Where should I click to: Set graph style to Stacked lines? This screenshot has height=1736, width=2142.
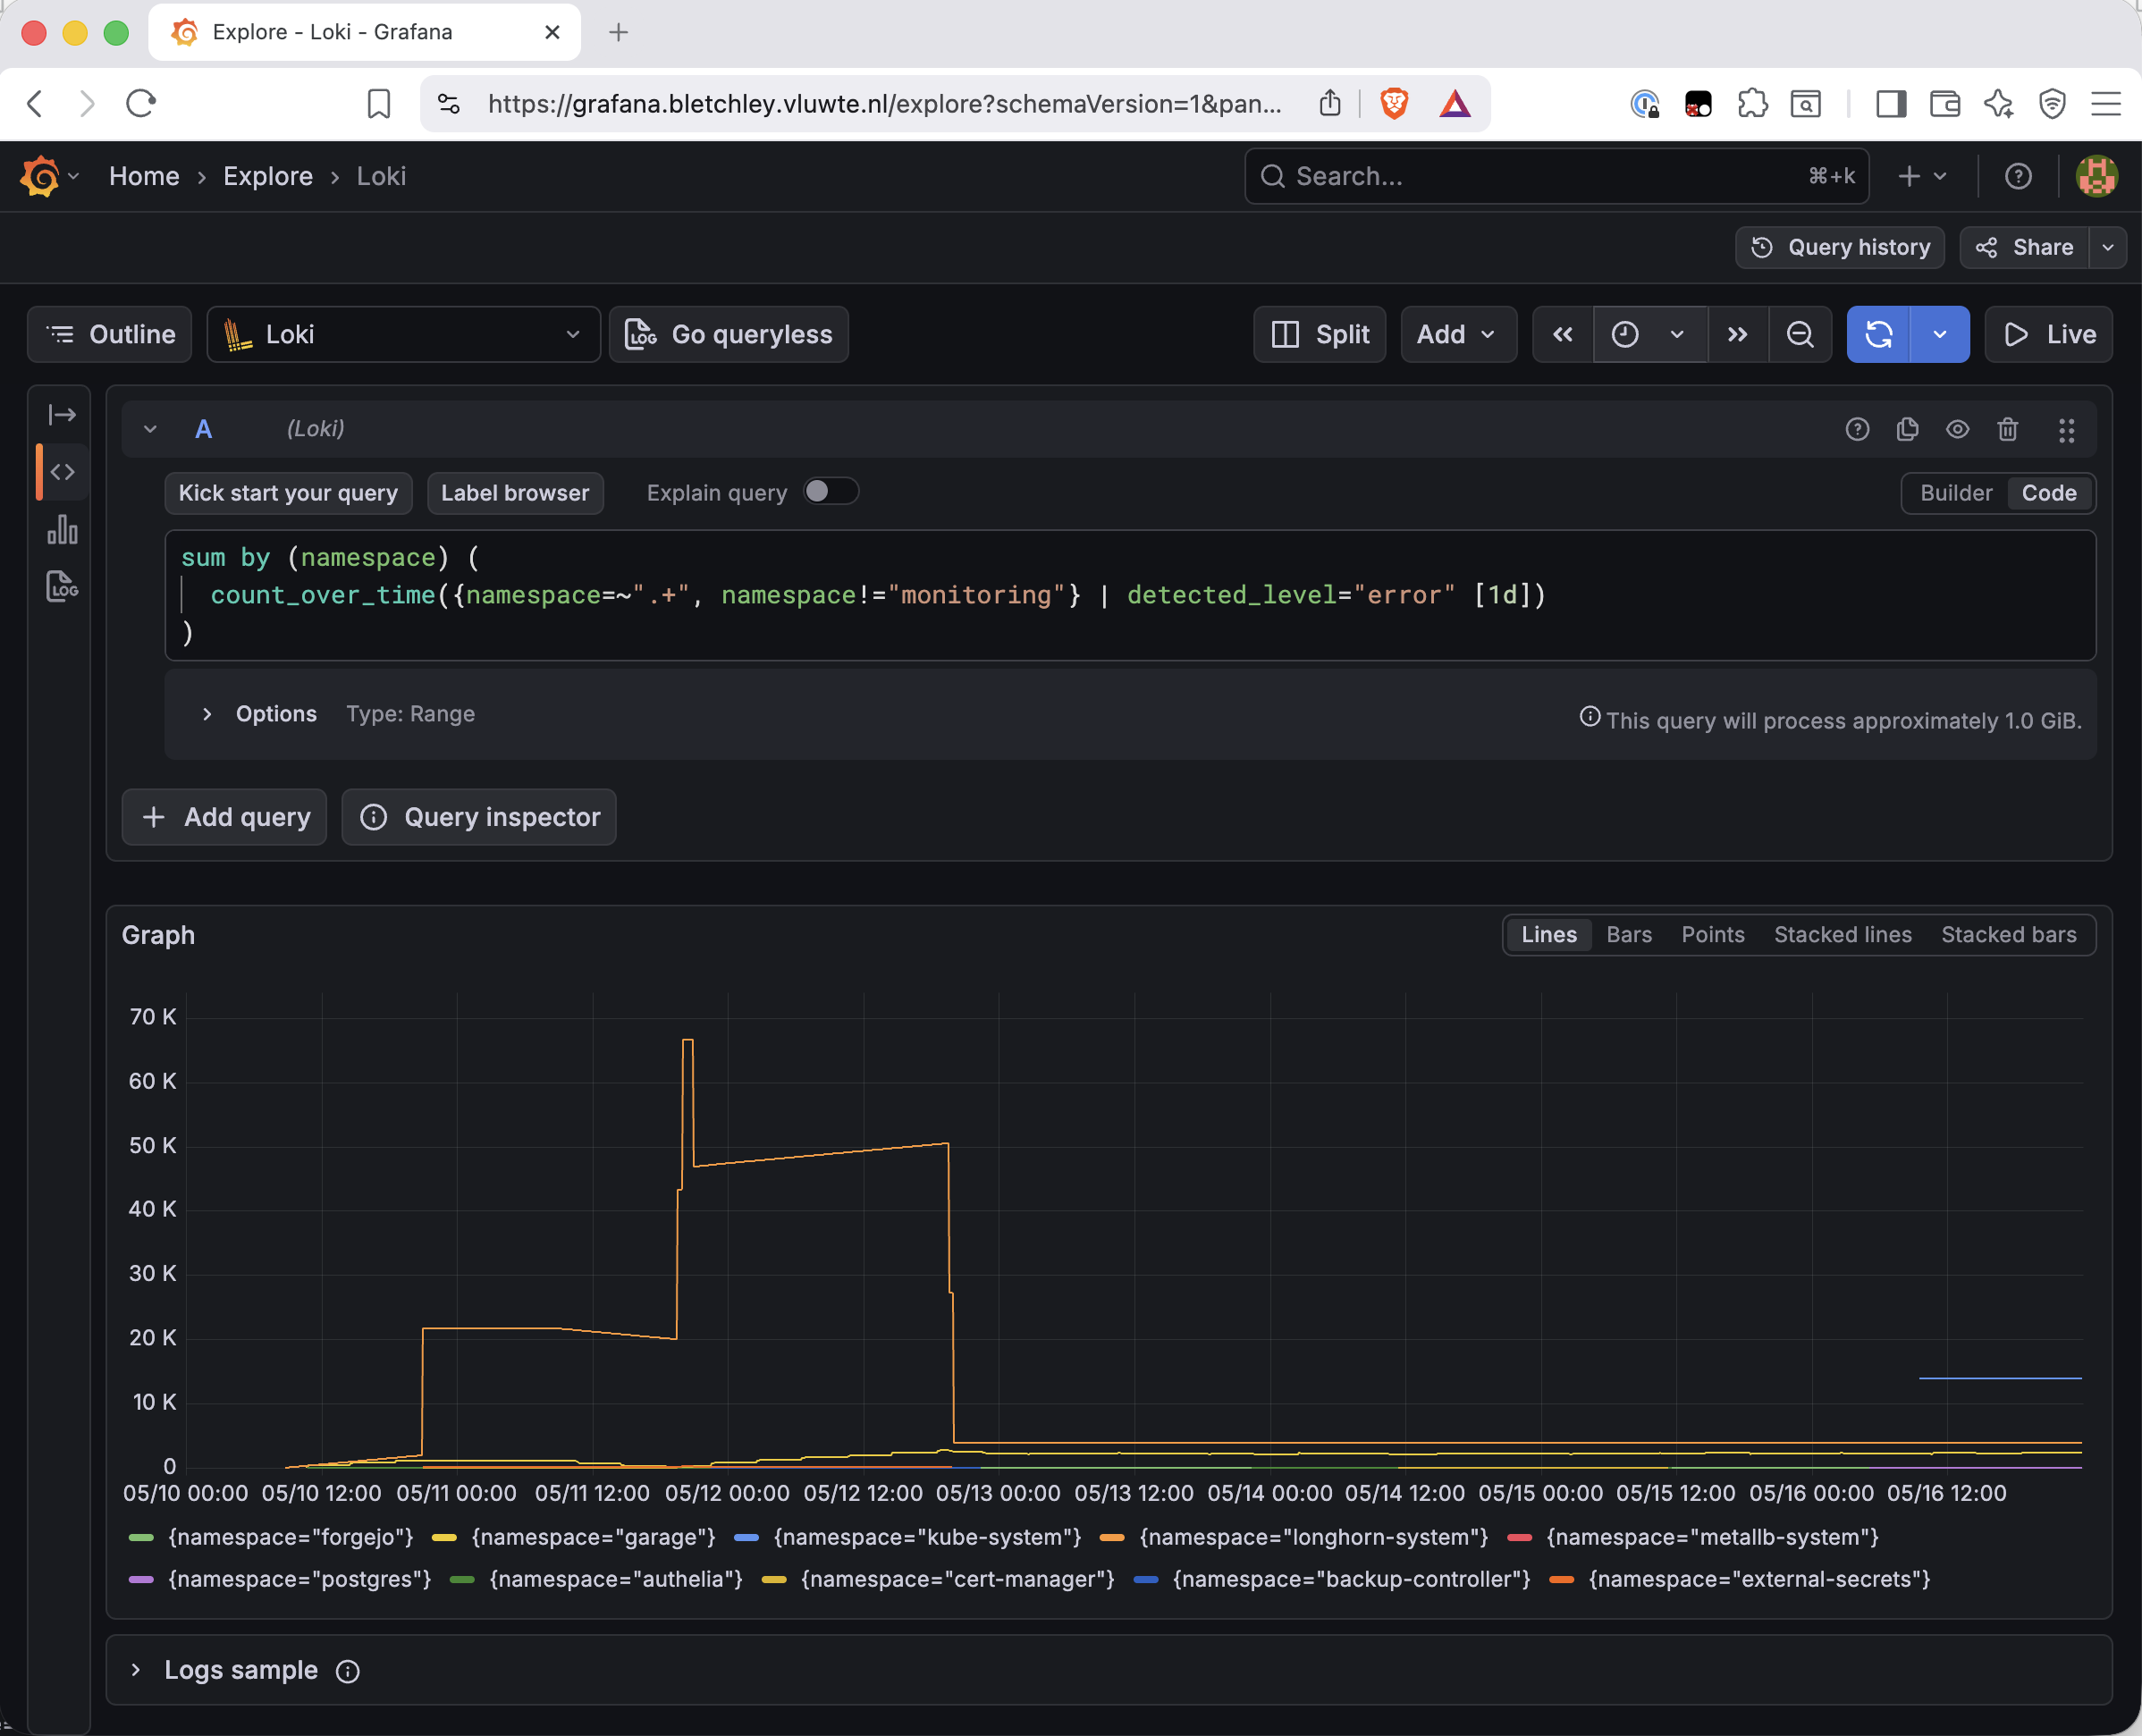1842,935
